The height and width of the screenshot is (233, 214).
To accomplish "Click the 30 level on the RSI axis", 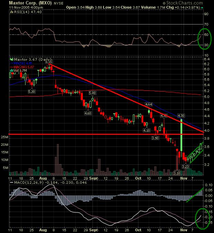I will [206, 45].
